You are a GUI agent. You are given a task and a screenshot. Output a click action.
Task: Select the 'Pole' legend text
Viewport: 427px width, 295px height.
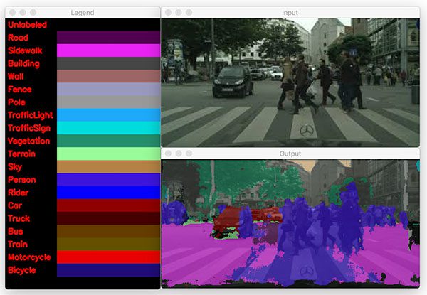pos(16,102)
